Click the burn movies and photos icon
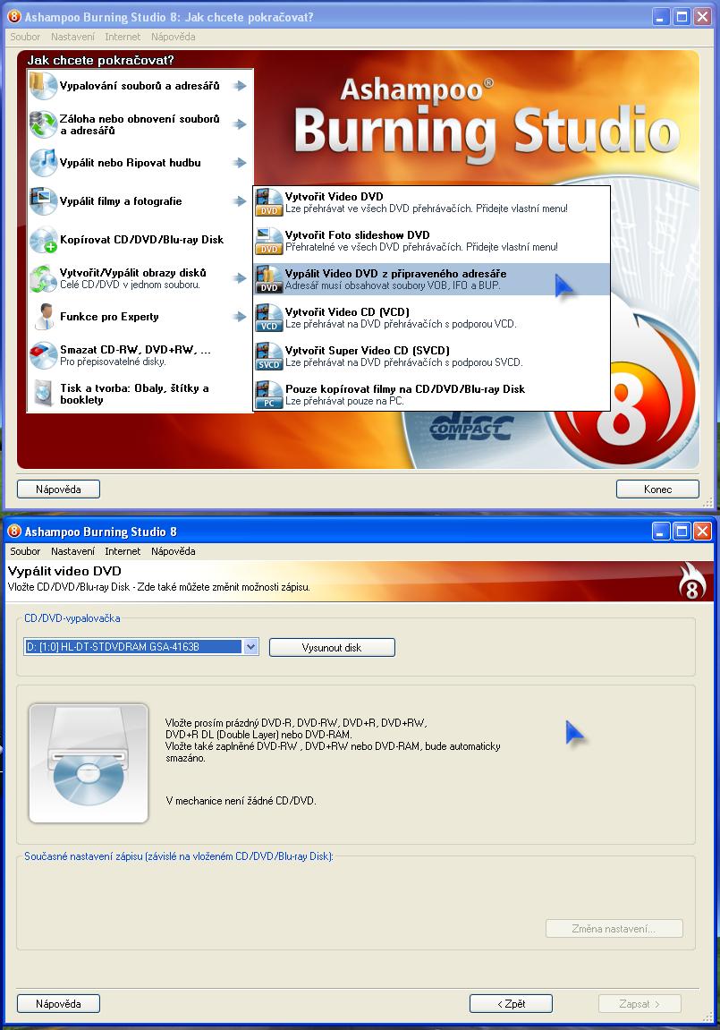Screen dimensions: 720x1030 tap(43, 201)
